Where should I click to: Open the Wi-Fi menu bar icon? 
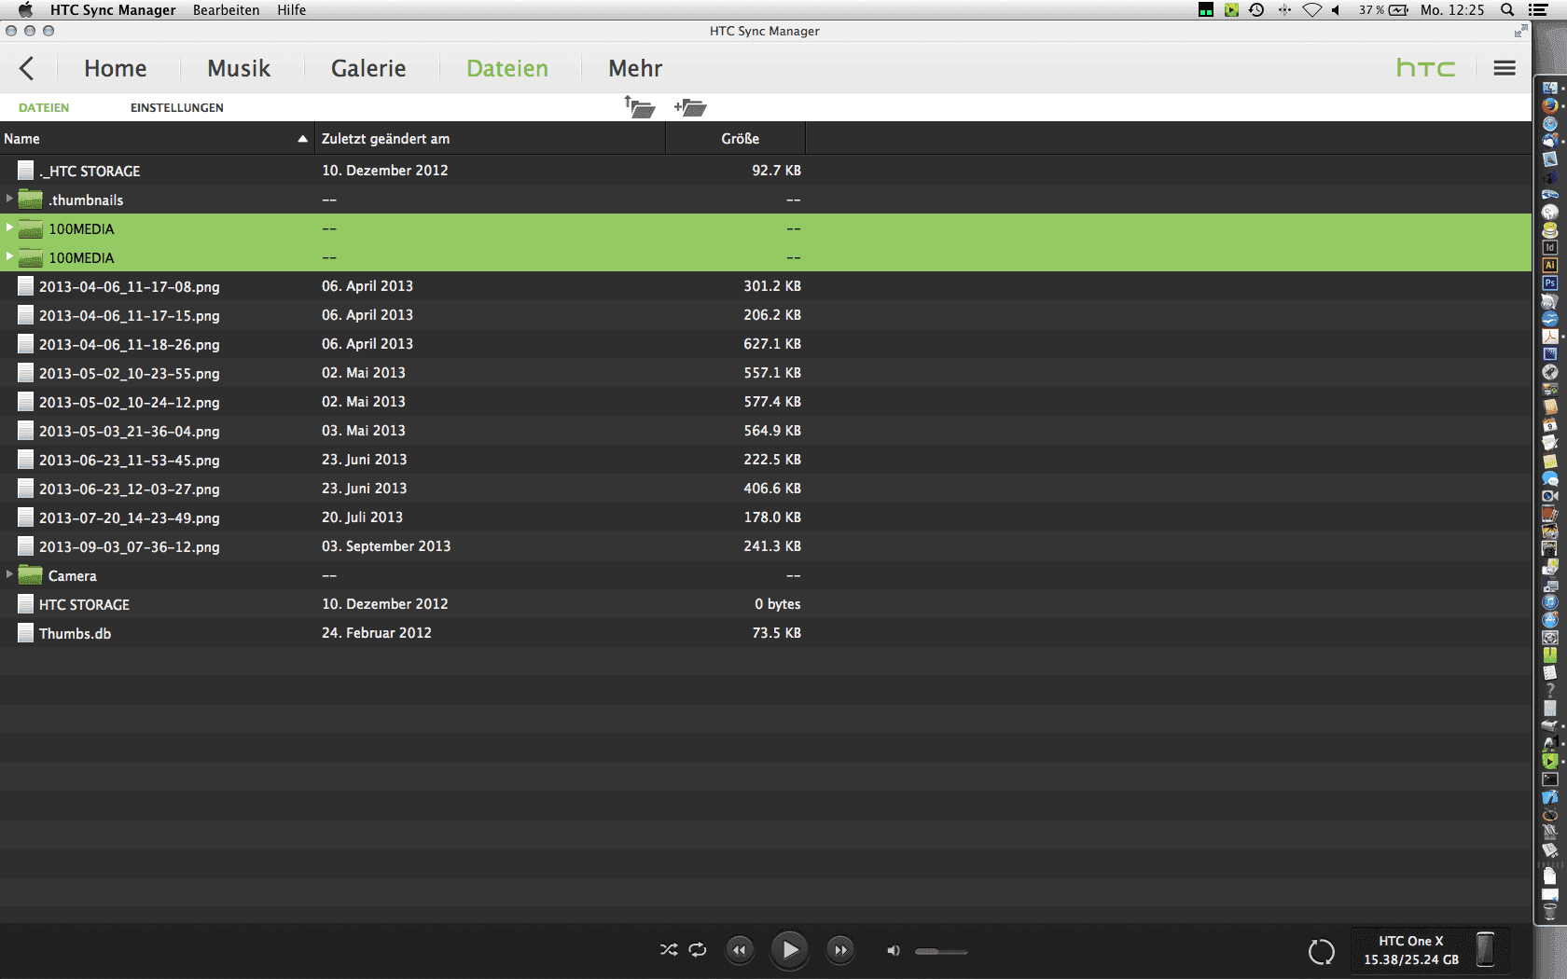pos(1311,10)
